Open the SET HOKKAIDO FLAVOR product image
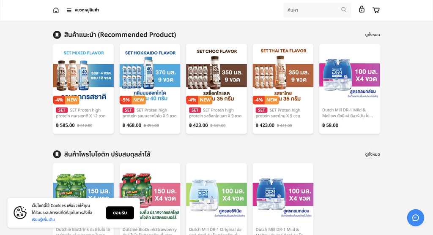Viewport: 433px width, 235px height. pyautogui.click(x=150, y=74)
